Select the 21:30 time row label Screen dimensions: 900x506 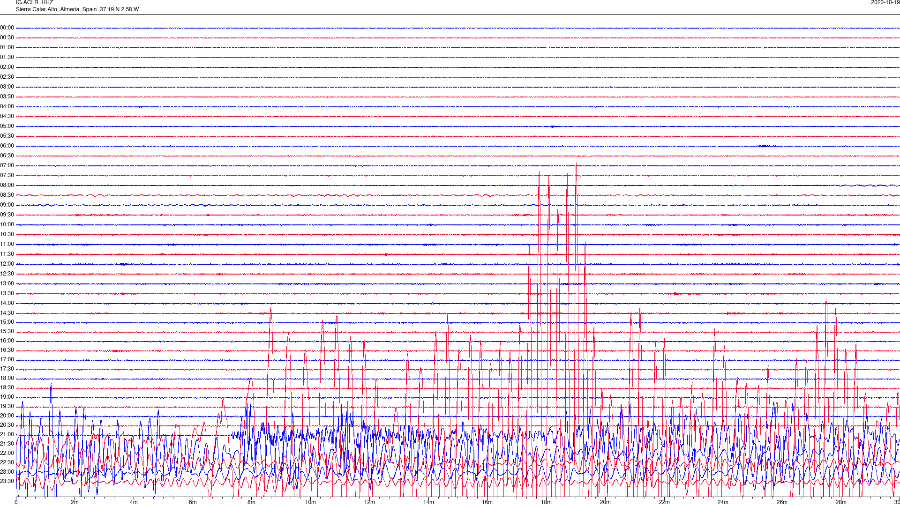click(x=7, y=444)
